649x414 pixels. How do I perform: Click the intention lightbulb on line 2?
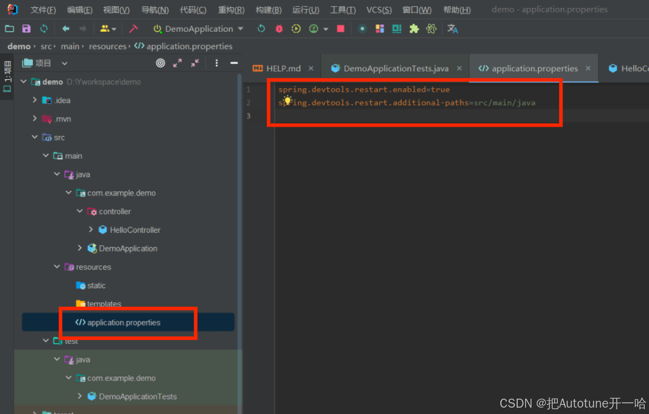coord(287,100)
